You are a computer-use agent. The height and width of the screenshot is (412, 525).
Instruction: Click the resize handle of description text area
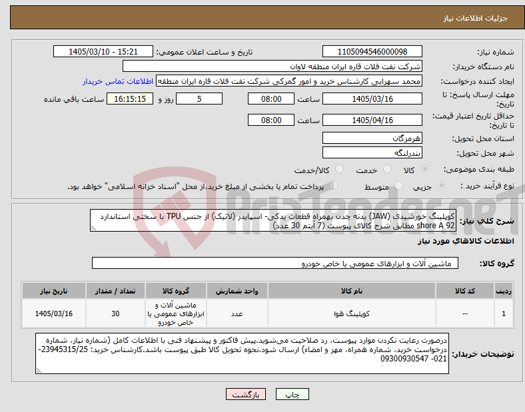(x=93, y=228)
